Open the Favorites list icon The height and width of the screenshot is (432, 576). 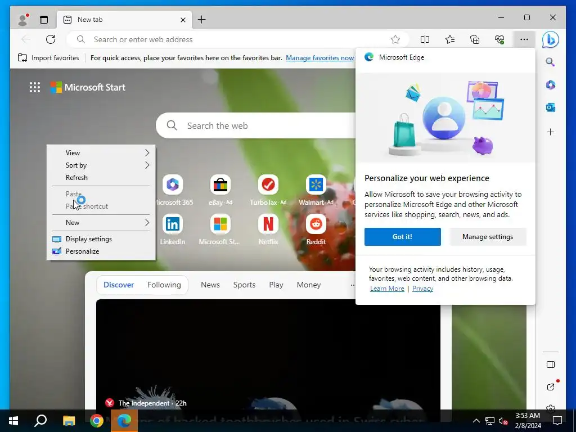(x=449, y=39)
